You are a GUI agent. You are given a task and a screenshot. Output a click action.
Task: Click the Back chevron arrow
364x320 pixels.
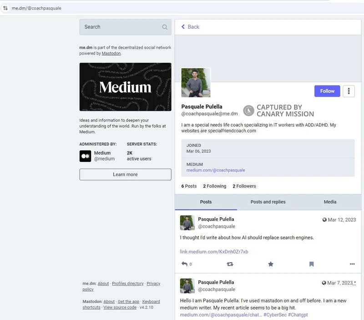click(x=183, y=27)
